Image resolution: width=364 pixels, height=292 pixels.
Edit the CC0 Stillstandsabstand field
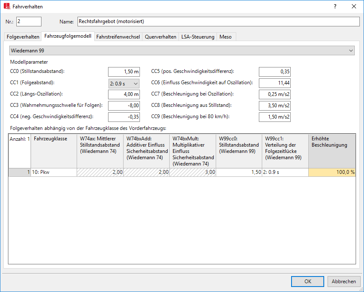pyautogui.click(x=124, y=72)
